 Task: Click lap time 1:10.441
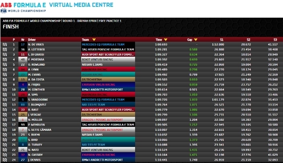tap(161, 160)
